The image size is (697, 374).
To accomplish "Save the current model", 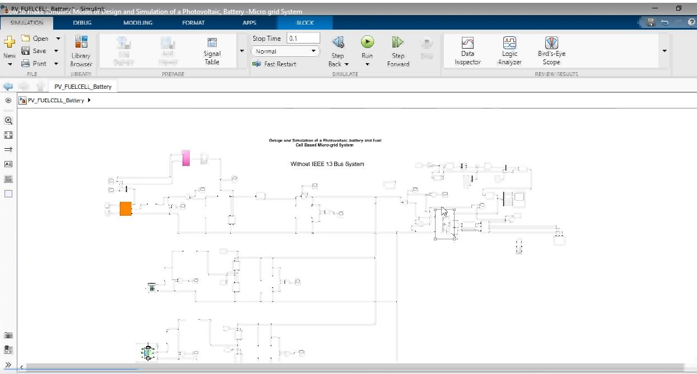I will point(35,51).
